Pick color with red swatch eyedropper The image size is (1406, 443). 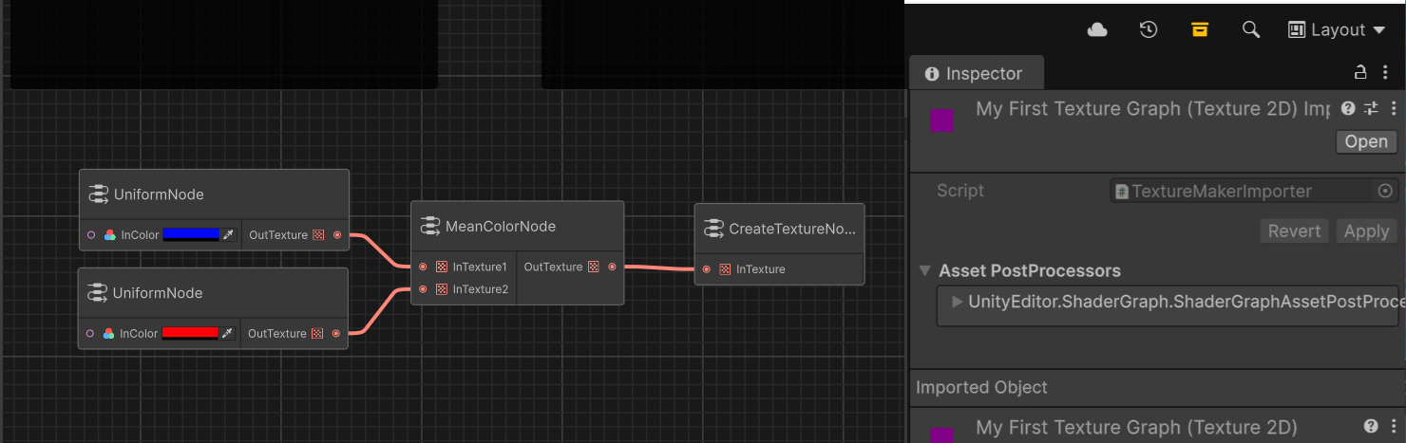point(227,333)
